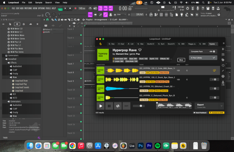This screenshot has height=152, width=234.
Task: Open Loopcloud history clock sidebar icon
Action: click(223, 65)
